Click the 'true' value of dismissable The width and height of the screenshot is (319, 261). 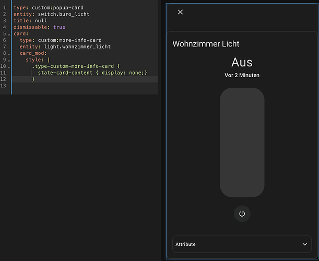point(59,27)
